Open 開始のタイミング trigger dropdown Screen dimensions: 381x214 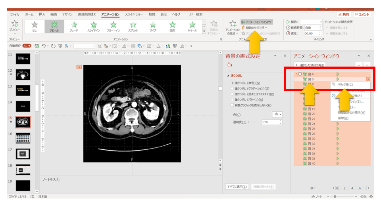point(254,28)
